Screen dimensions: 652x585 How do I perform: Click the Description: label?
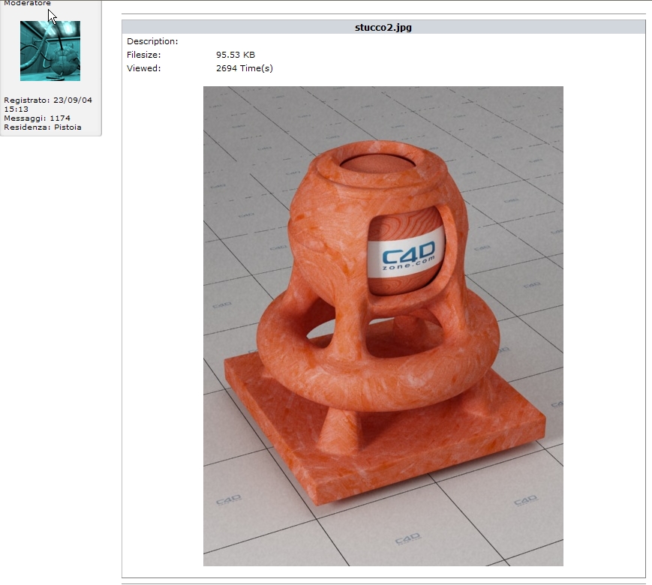coord(152,41)
